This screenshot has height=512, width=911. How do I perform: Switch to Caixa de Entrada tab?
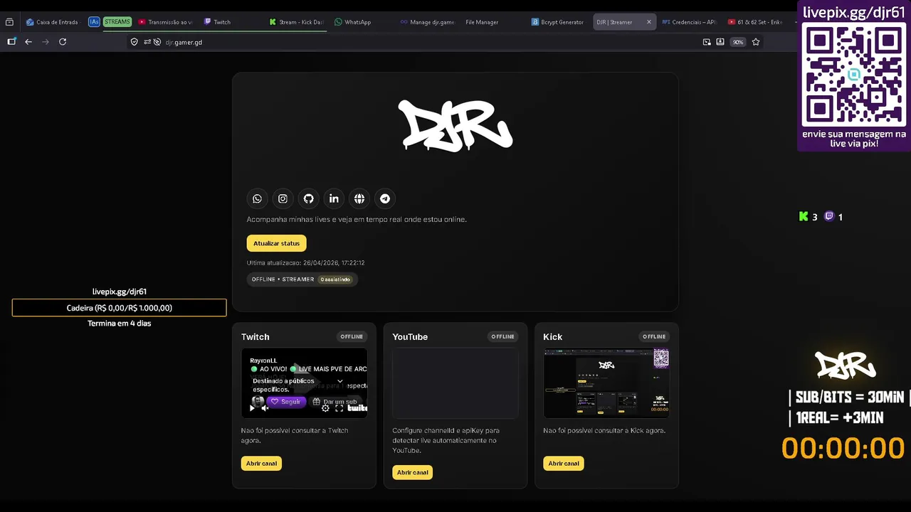(x=52, y=22)
